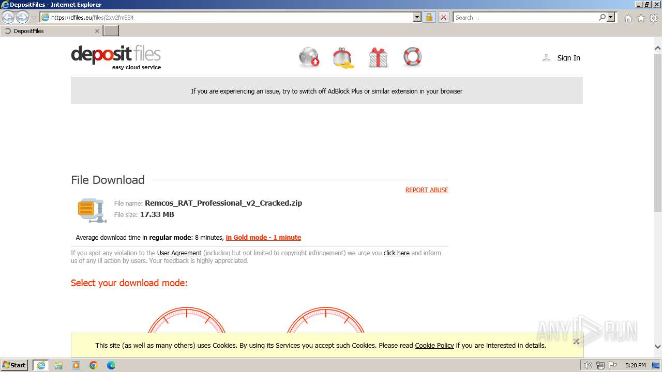The image size is (662, 372).
Task: Dismiss the cookie notice with X
Action: point(576,341)
